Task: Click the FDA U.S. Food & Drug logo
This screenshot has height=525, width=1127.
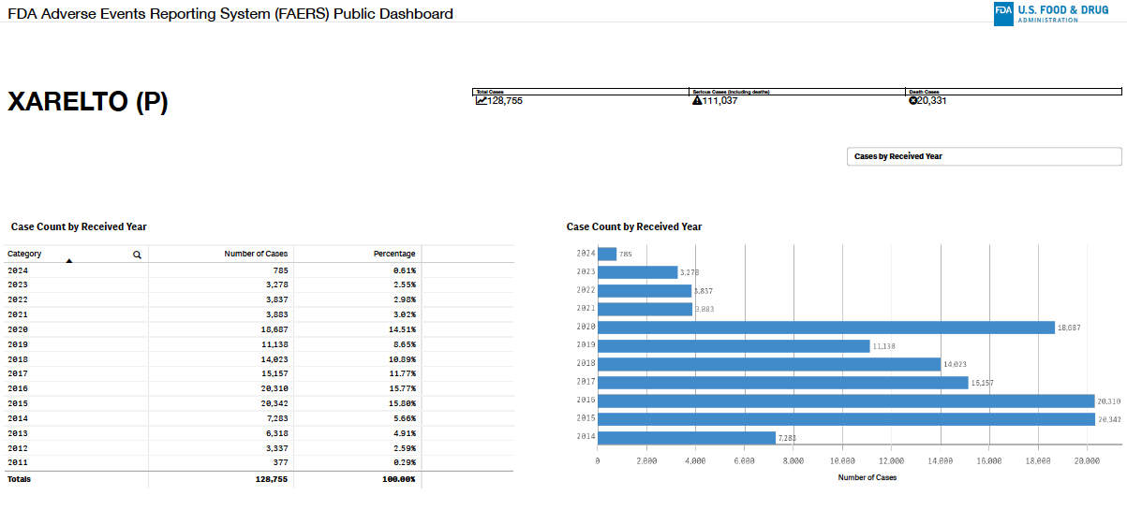Action: coord(1051,13)
